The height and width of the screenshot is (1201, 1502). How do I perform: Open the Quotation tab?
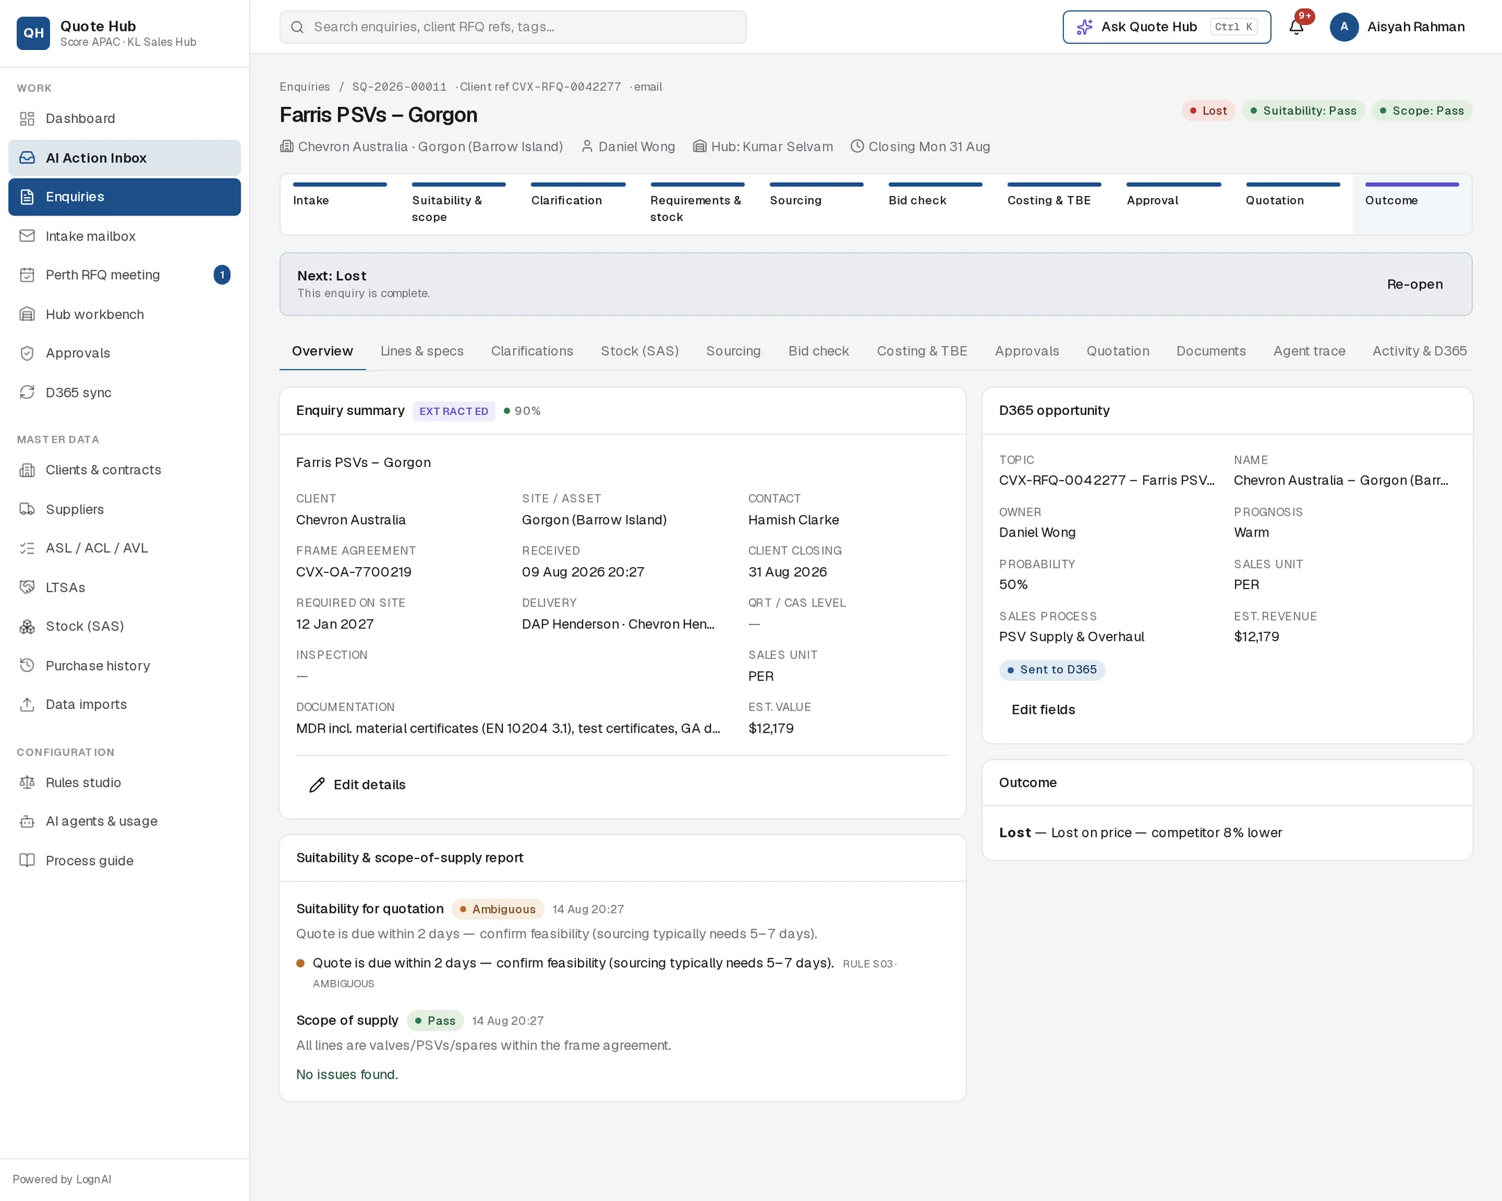tap(1117, 352)
